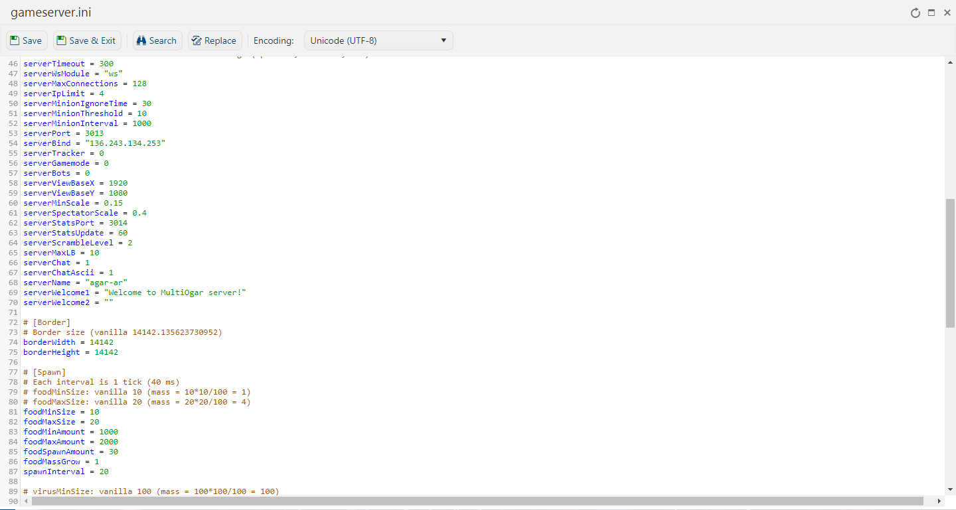Click the Save floppy disk button

pos(27,40)
